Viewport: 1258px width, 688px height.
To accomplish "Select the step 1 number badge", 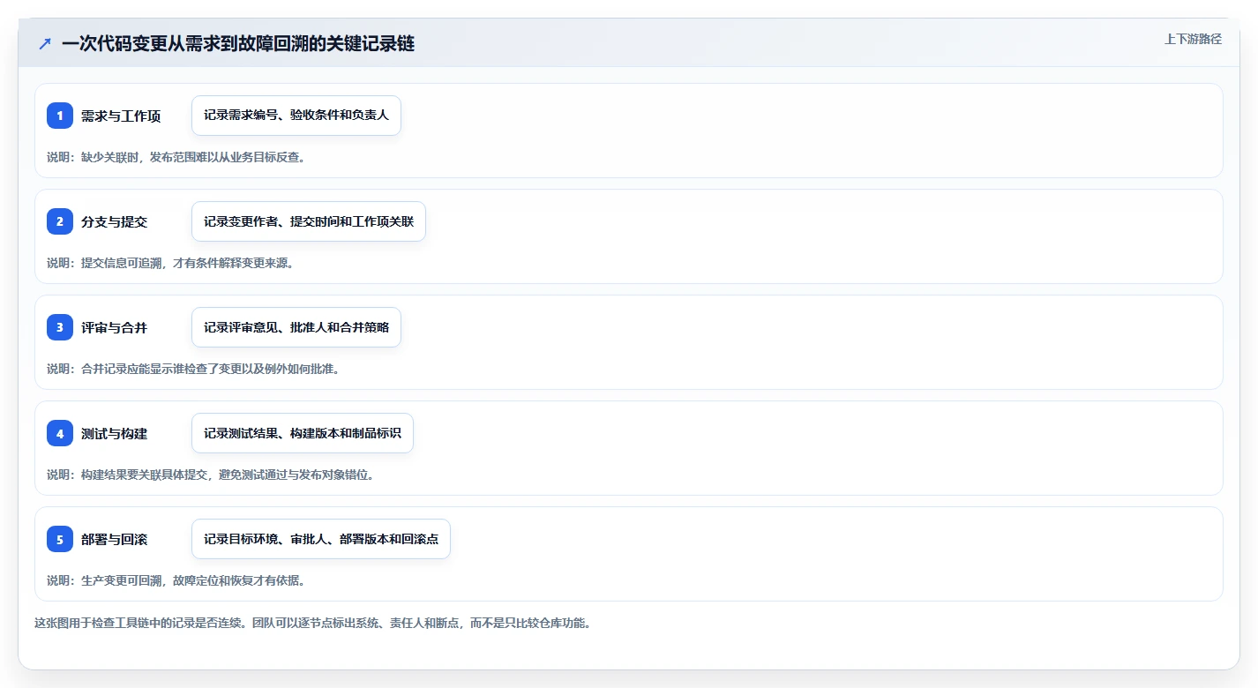I will pos(60,116).
